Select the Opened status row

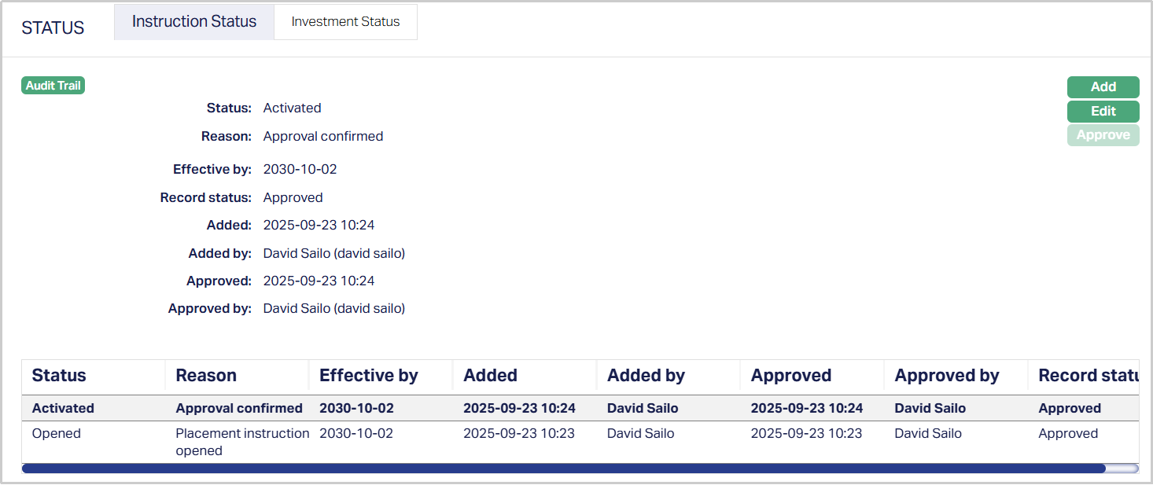click(x=57, y=433)
